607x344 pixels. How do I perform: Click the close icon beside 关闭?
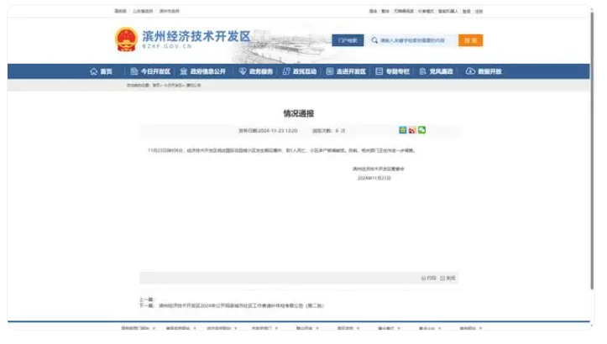442,278
